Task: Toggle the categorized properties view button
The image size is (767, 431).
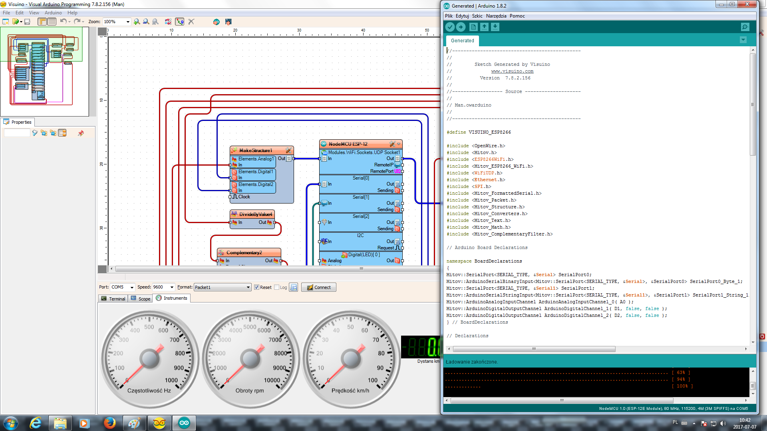Action: point(62,133)
